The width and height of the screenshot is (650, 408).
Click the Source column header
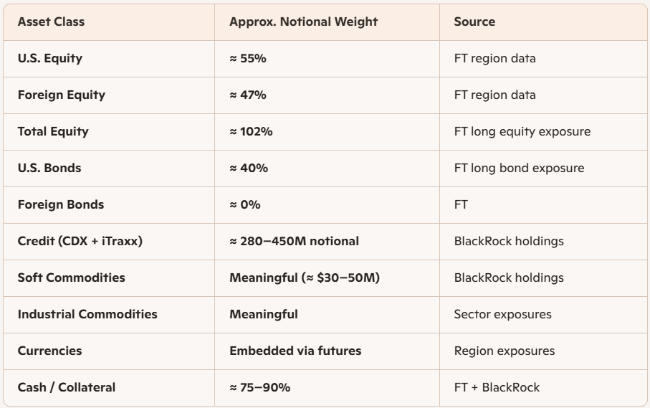tap(474, 22)
